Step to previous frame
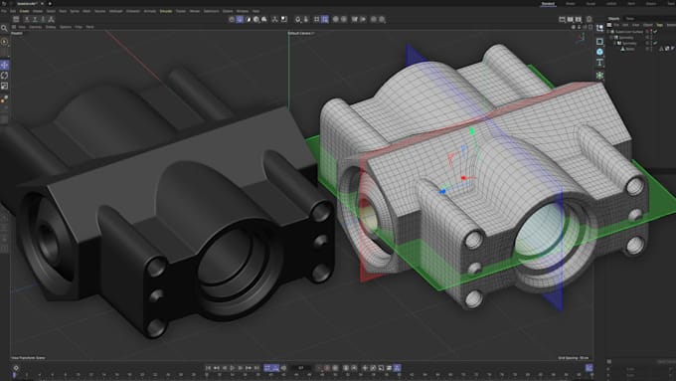 [225, 368]
